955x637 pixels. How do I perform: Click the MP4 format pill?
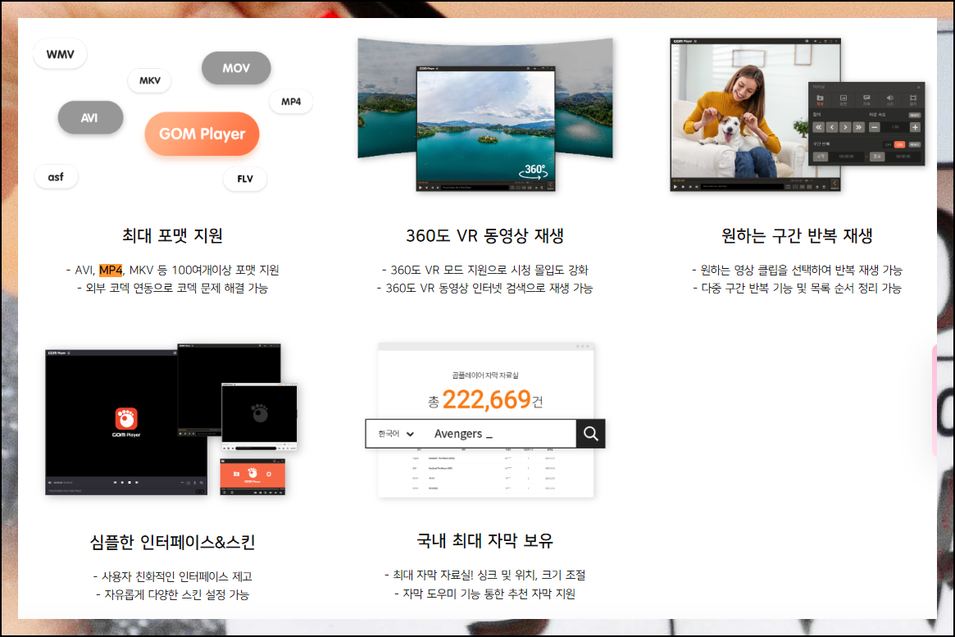coord(290,101)
